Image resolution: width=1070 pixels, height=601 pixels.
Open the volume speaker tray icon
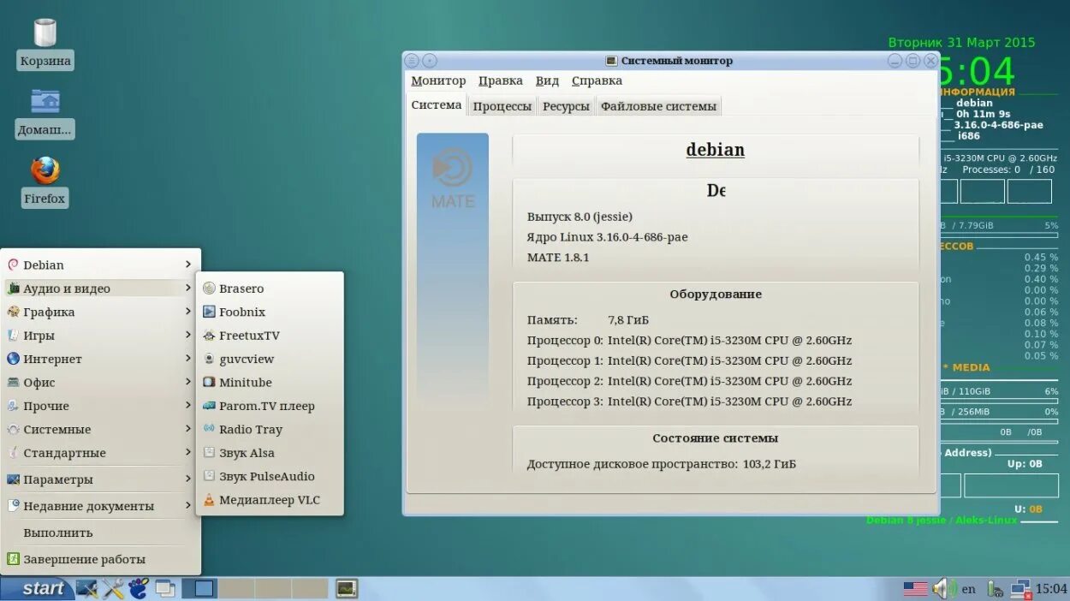coord(943,589)
